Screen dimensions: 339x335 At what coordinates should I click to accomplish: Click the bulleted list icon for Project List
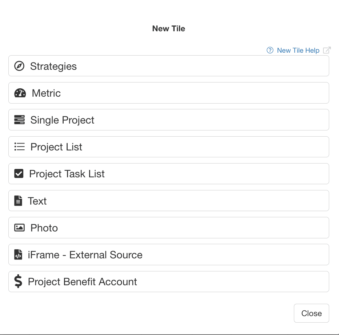click(x=19, y=147)
